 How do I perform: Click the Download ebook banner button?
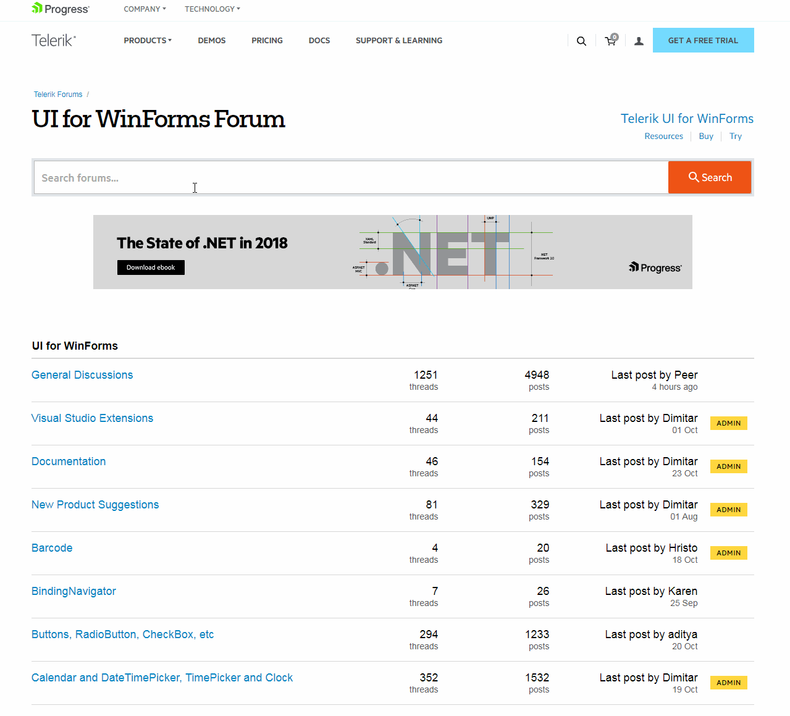151,267
